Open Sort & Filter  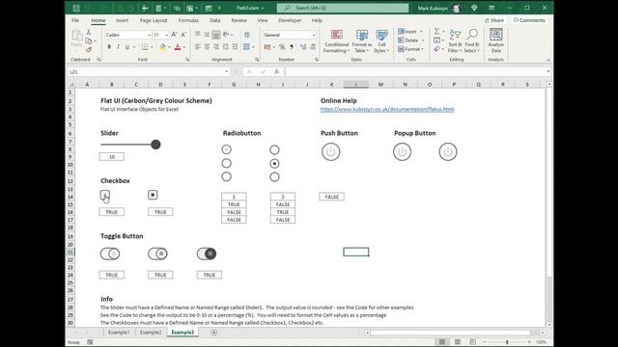pyautogui.click(x=455, y=40)
